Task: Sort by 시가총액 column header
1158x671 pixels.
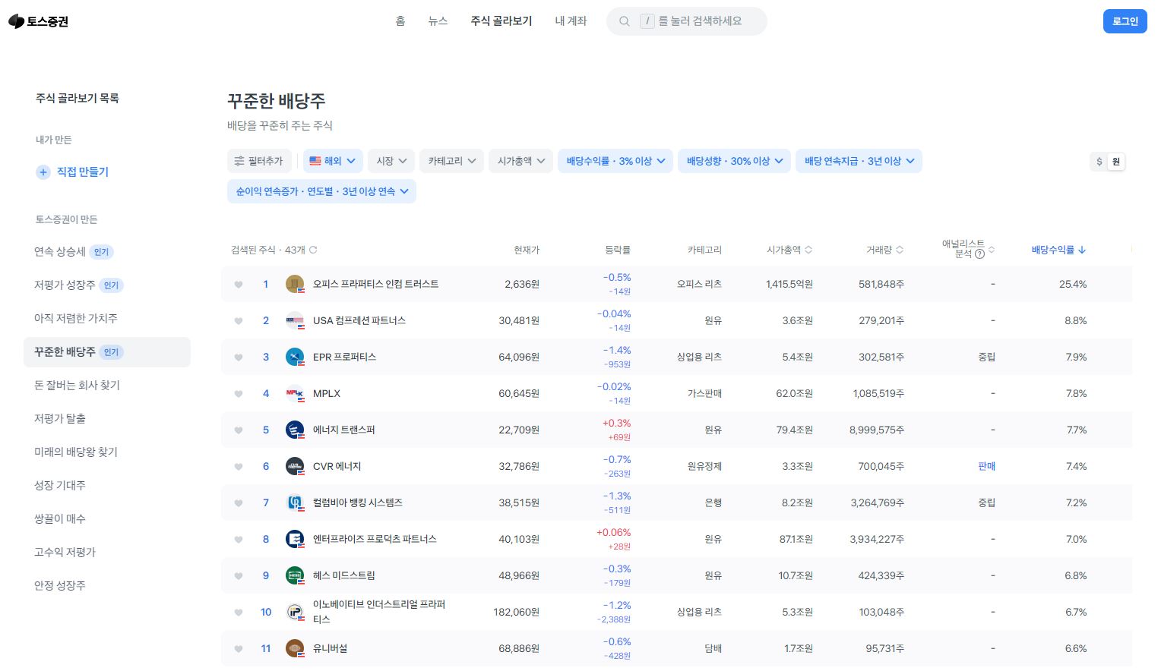Action: coord(789,250)
